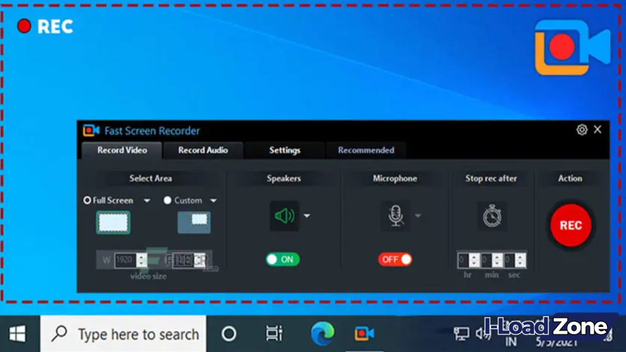Select the Custom area thumbnail
The image size is (626, 352).
194,222
